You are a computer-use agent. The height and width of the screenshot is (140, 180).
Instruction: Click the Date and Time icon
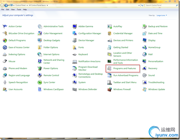(x=144, y=33)
